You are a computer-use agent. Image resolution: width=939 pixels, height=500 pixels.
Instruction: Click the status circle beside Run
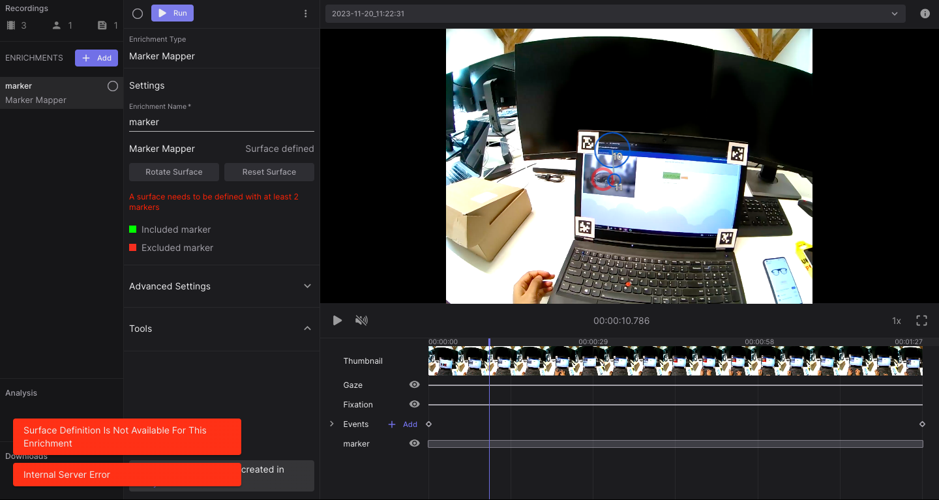(x=138, y=14)
